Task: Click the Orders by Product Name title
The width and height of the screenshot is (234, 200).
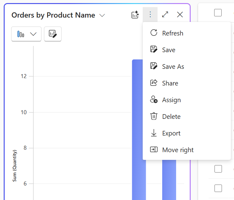Action: click(53, 15)
